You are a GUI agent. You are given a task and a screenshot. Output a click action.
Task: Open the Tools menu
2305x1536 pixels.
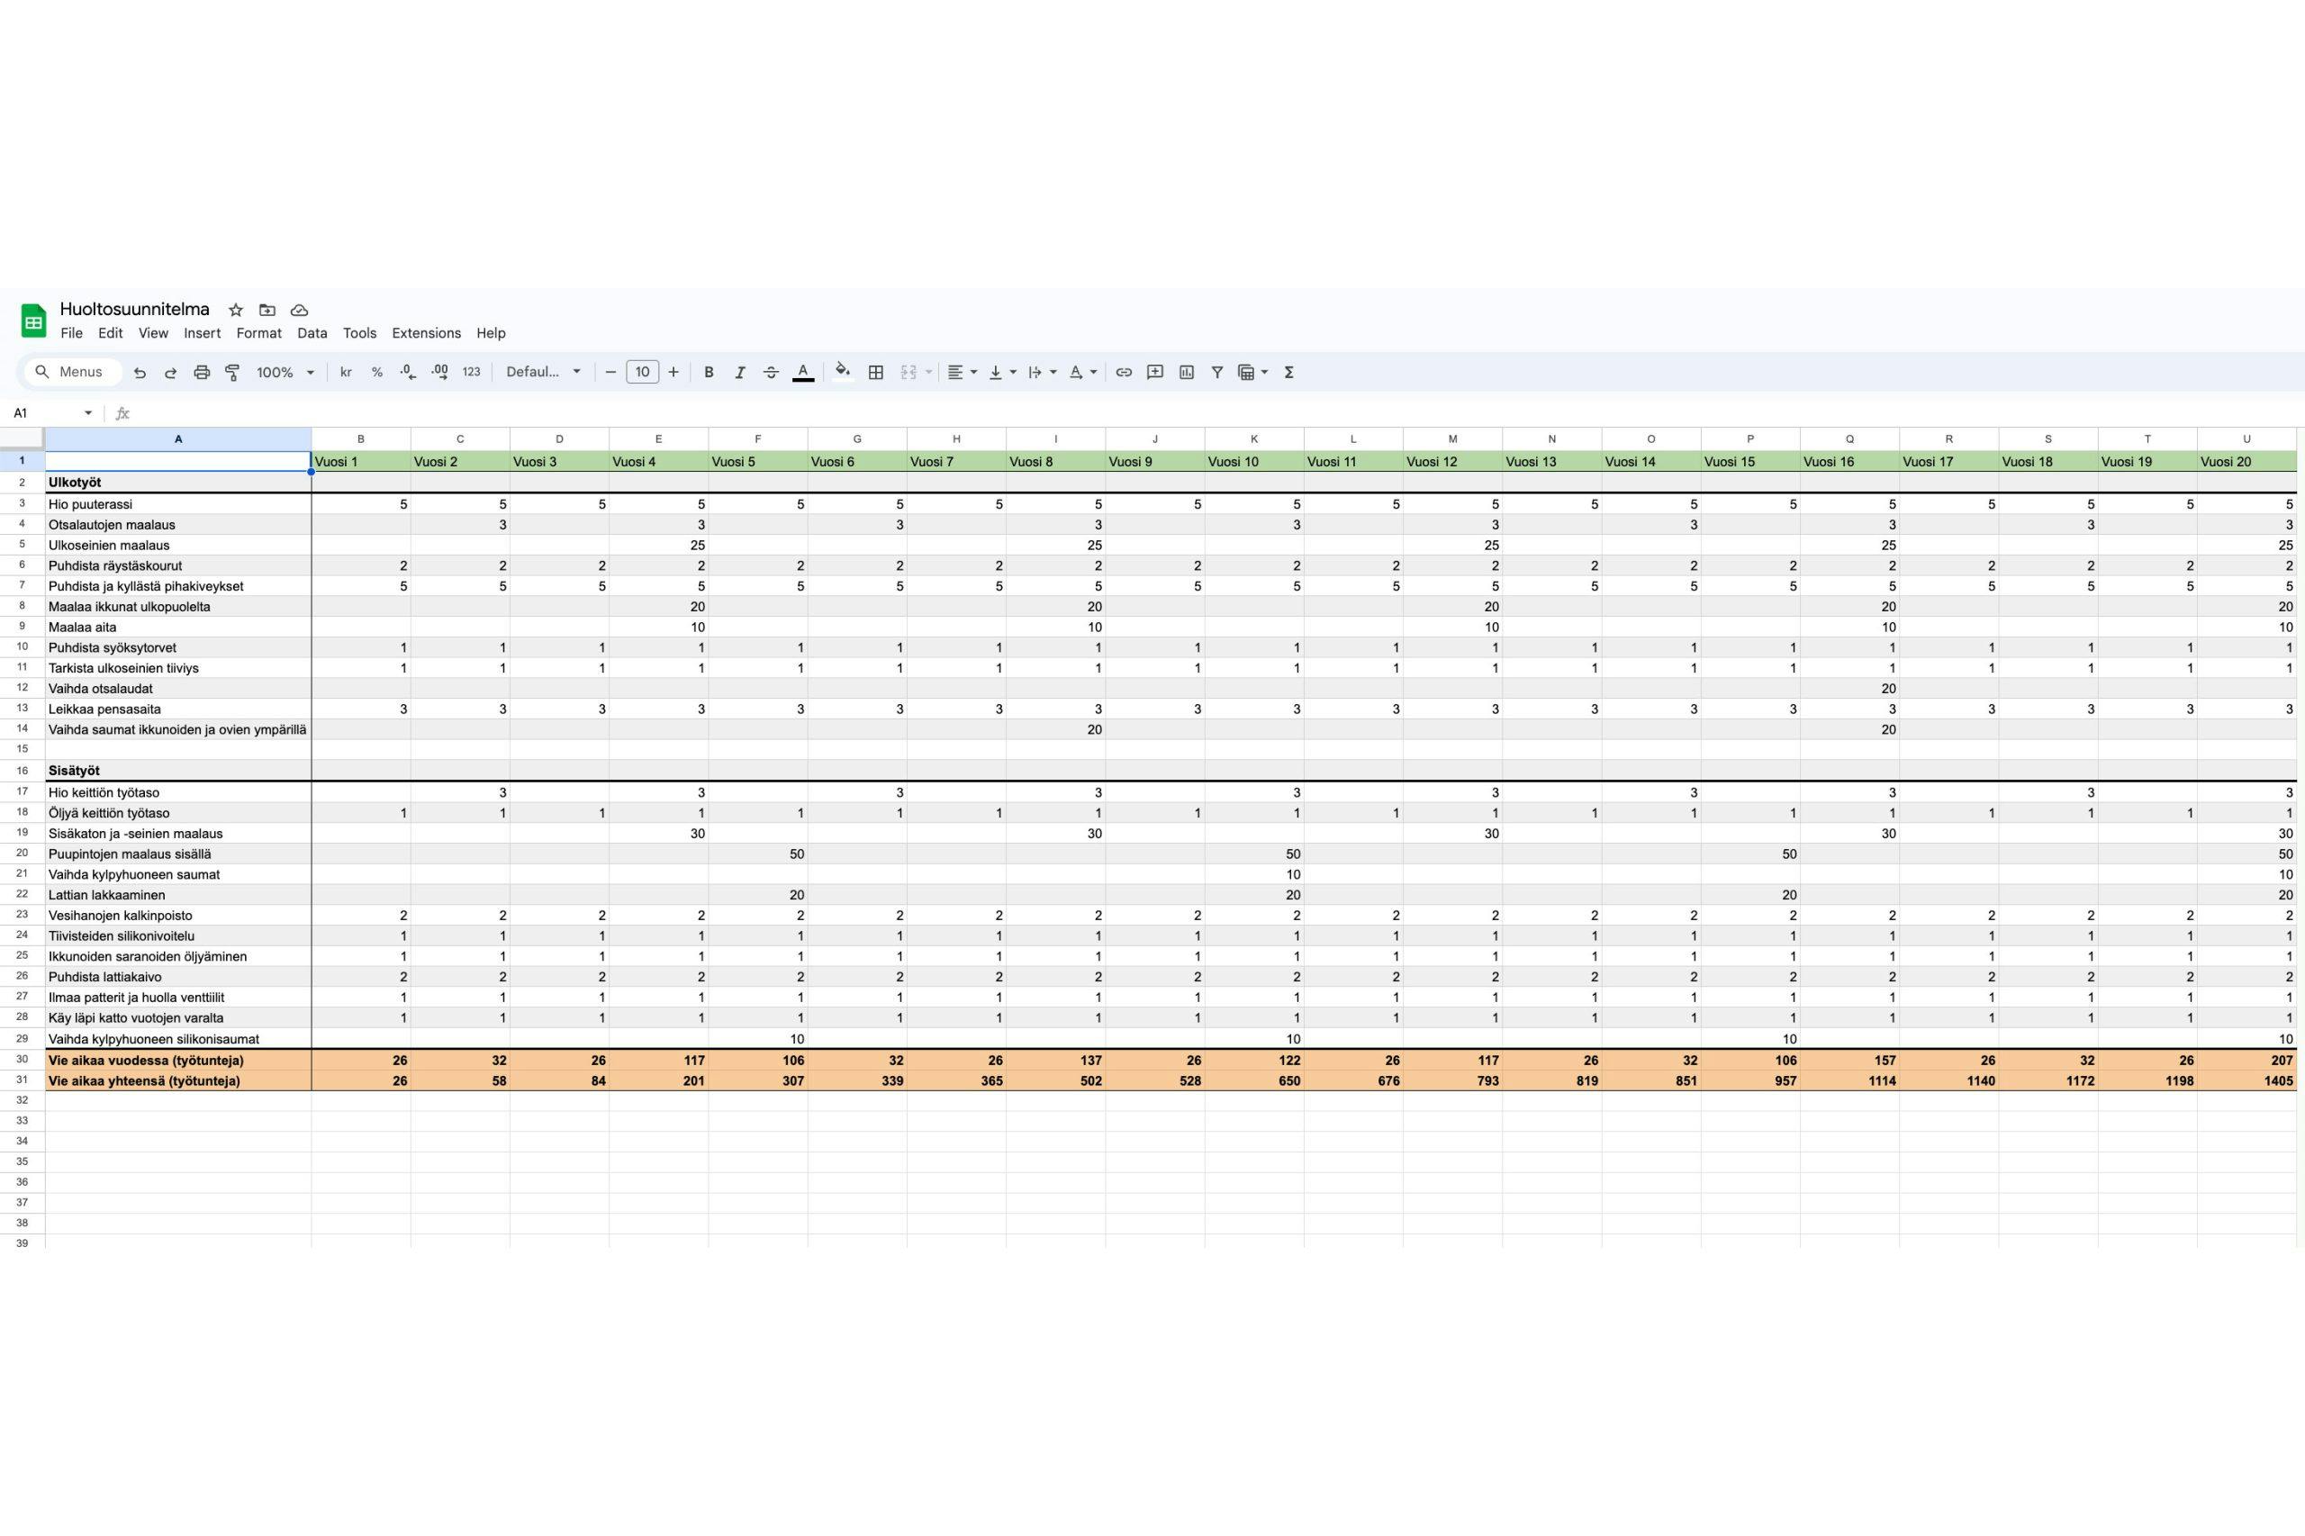click(359, 333)
